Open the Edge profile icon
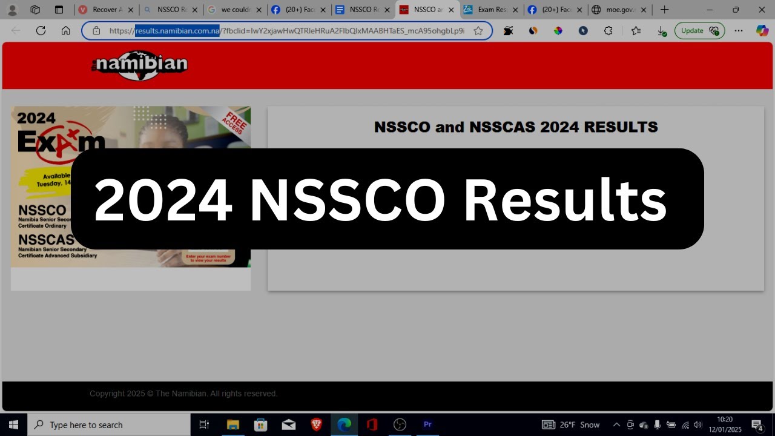Screen dimensions: 775x436 pos(12,10)
